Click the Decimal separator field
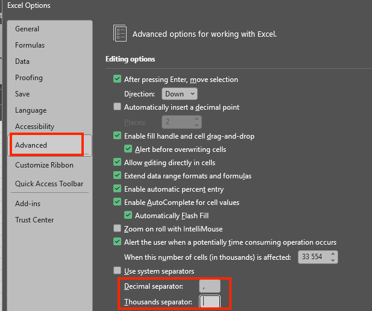 point(210,286)
